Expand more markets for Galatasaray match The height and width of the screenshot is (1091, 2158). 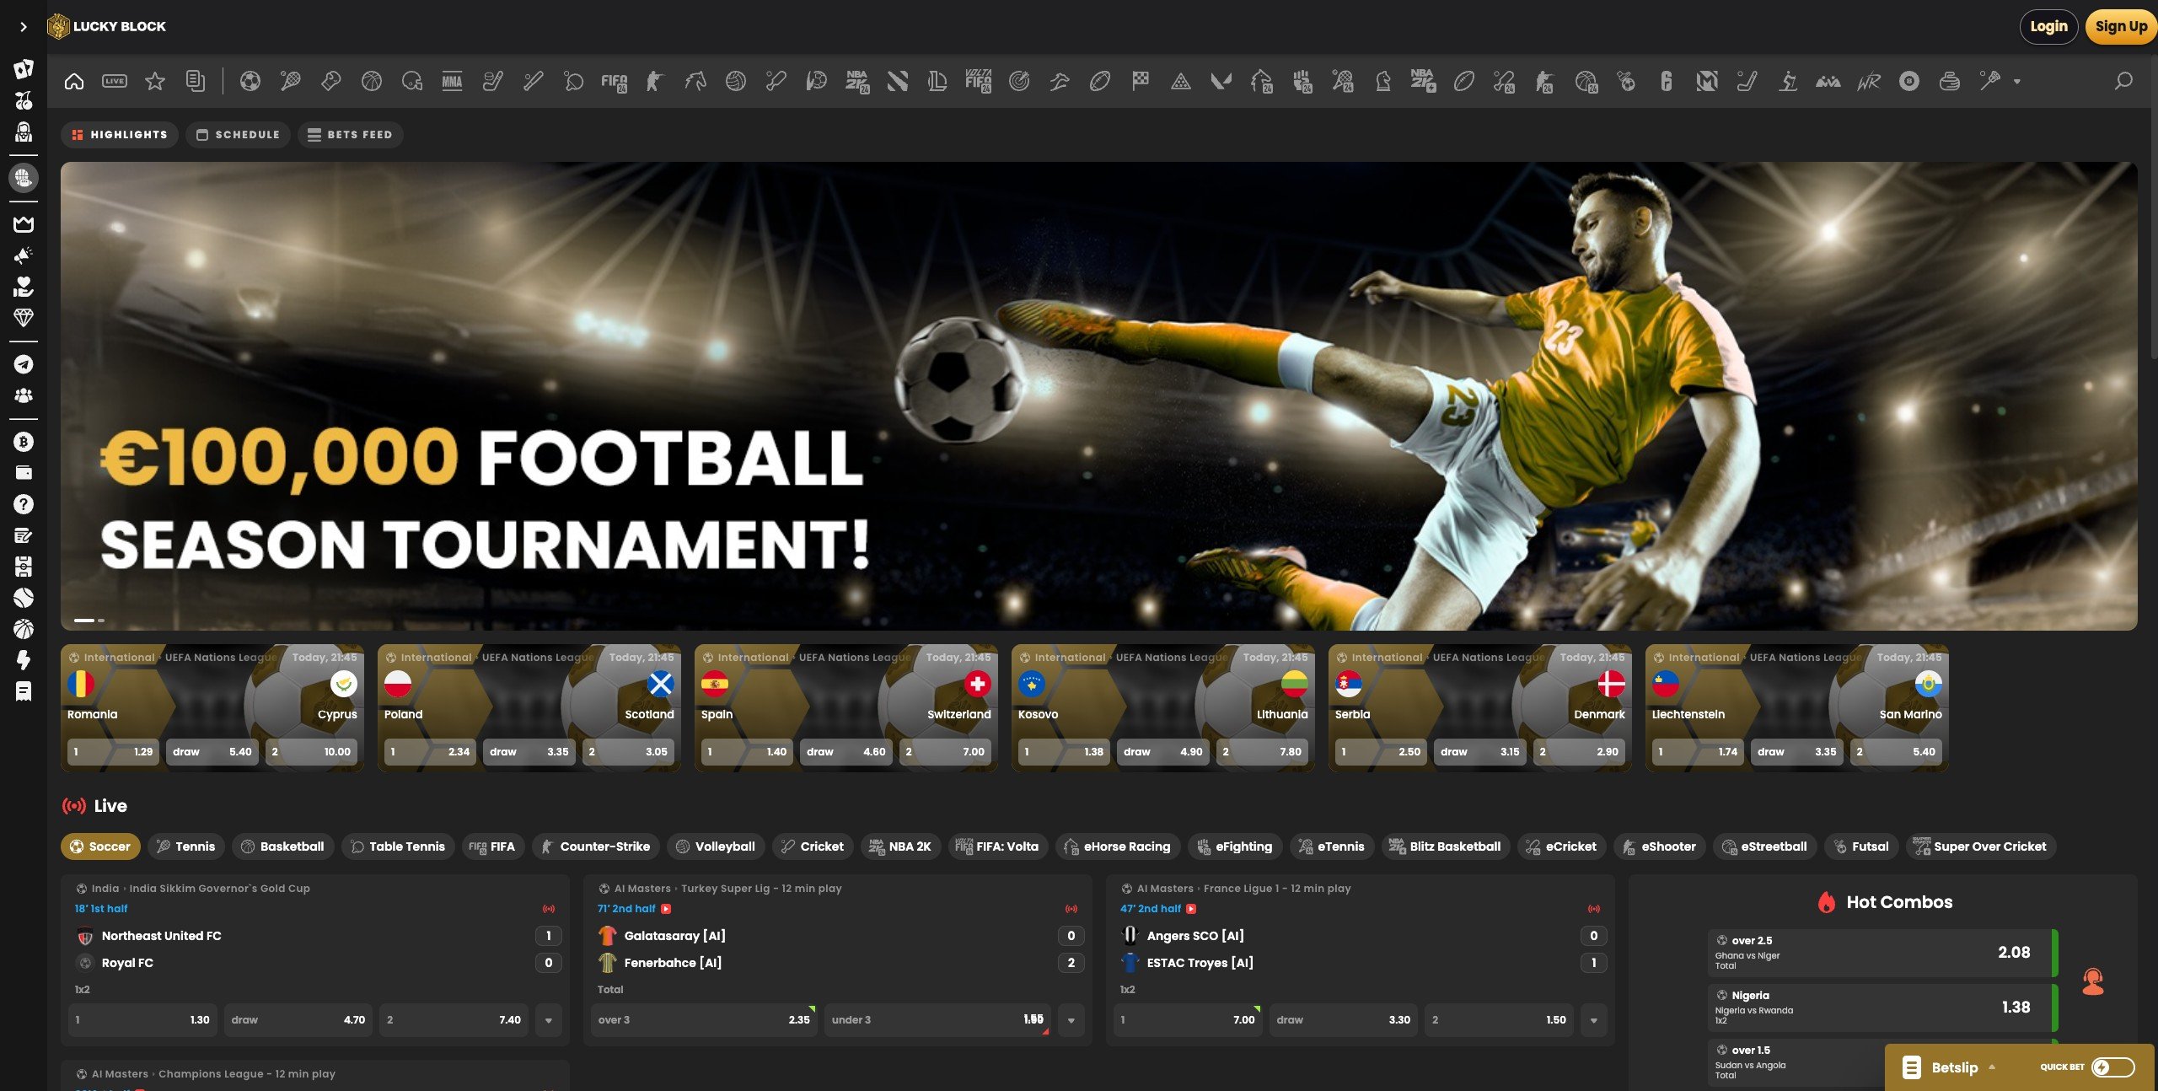pos(1071,1020)
